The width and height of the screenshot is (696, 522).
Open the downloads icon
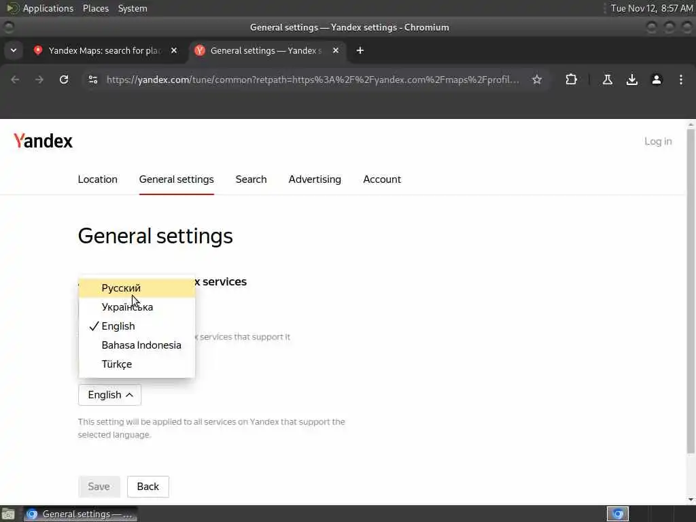[x=632, y=80]
